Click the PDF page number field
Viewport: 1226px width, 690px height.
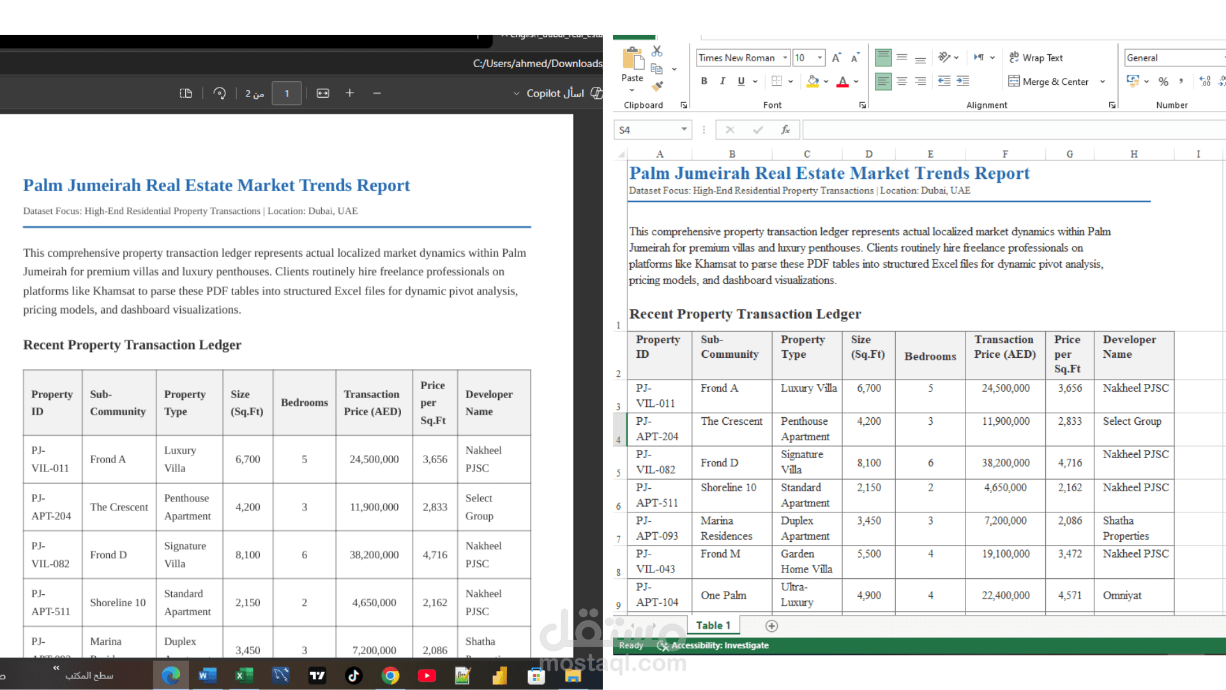(x=287, y=93)
